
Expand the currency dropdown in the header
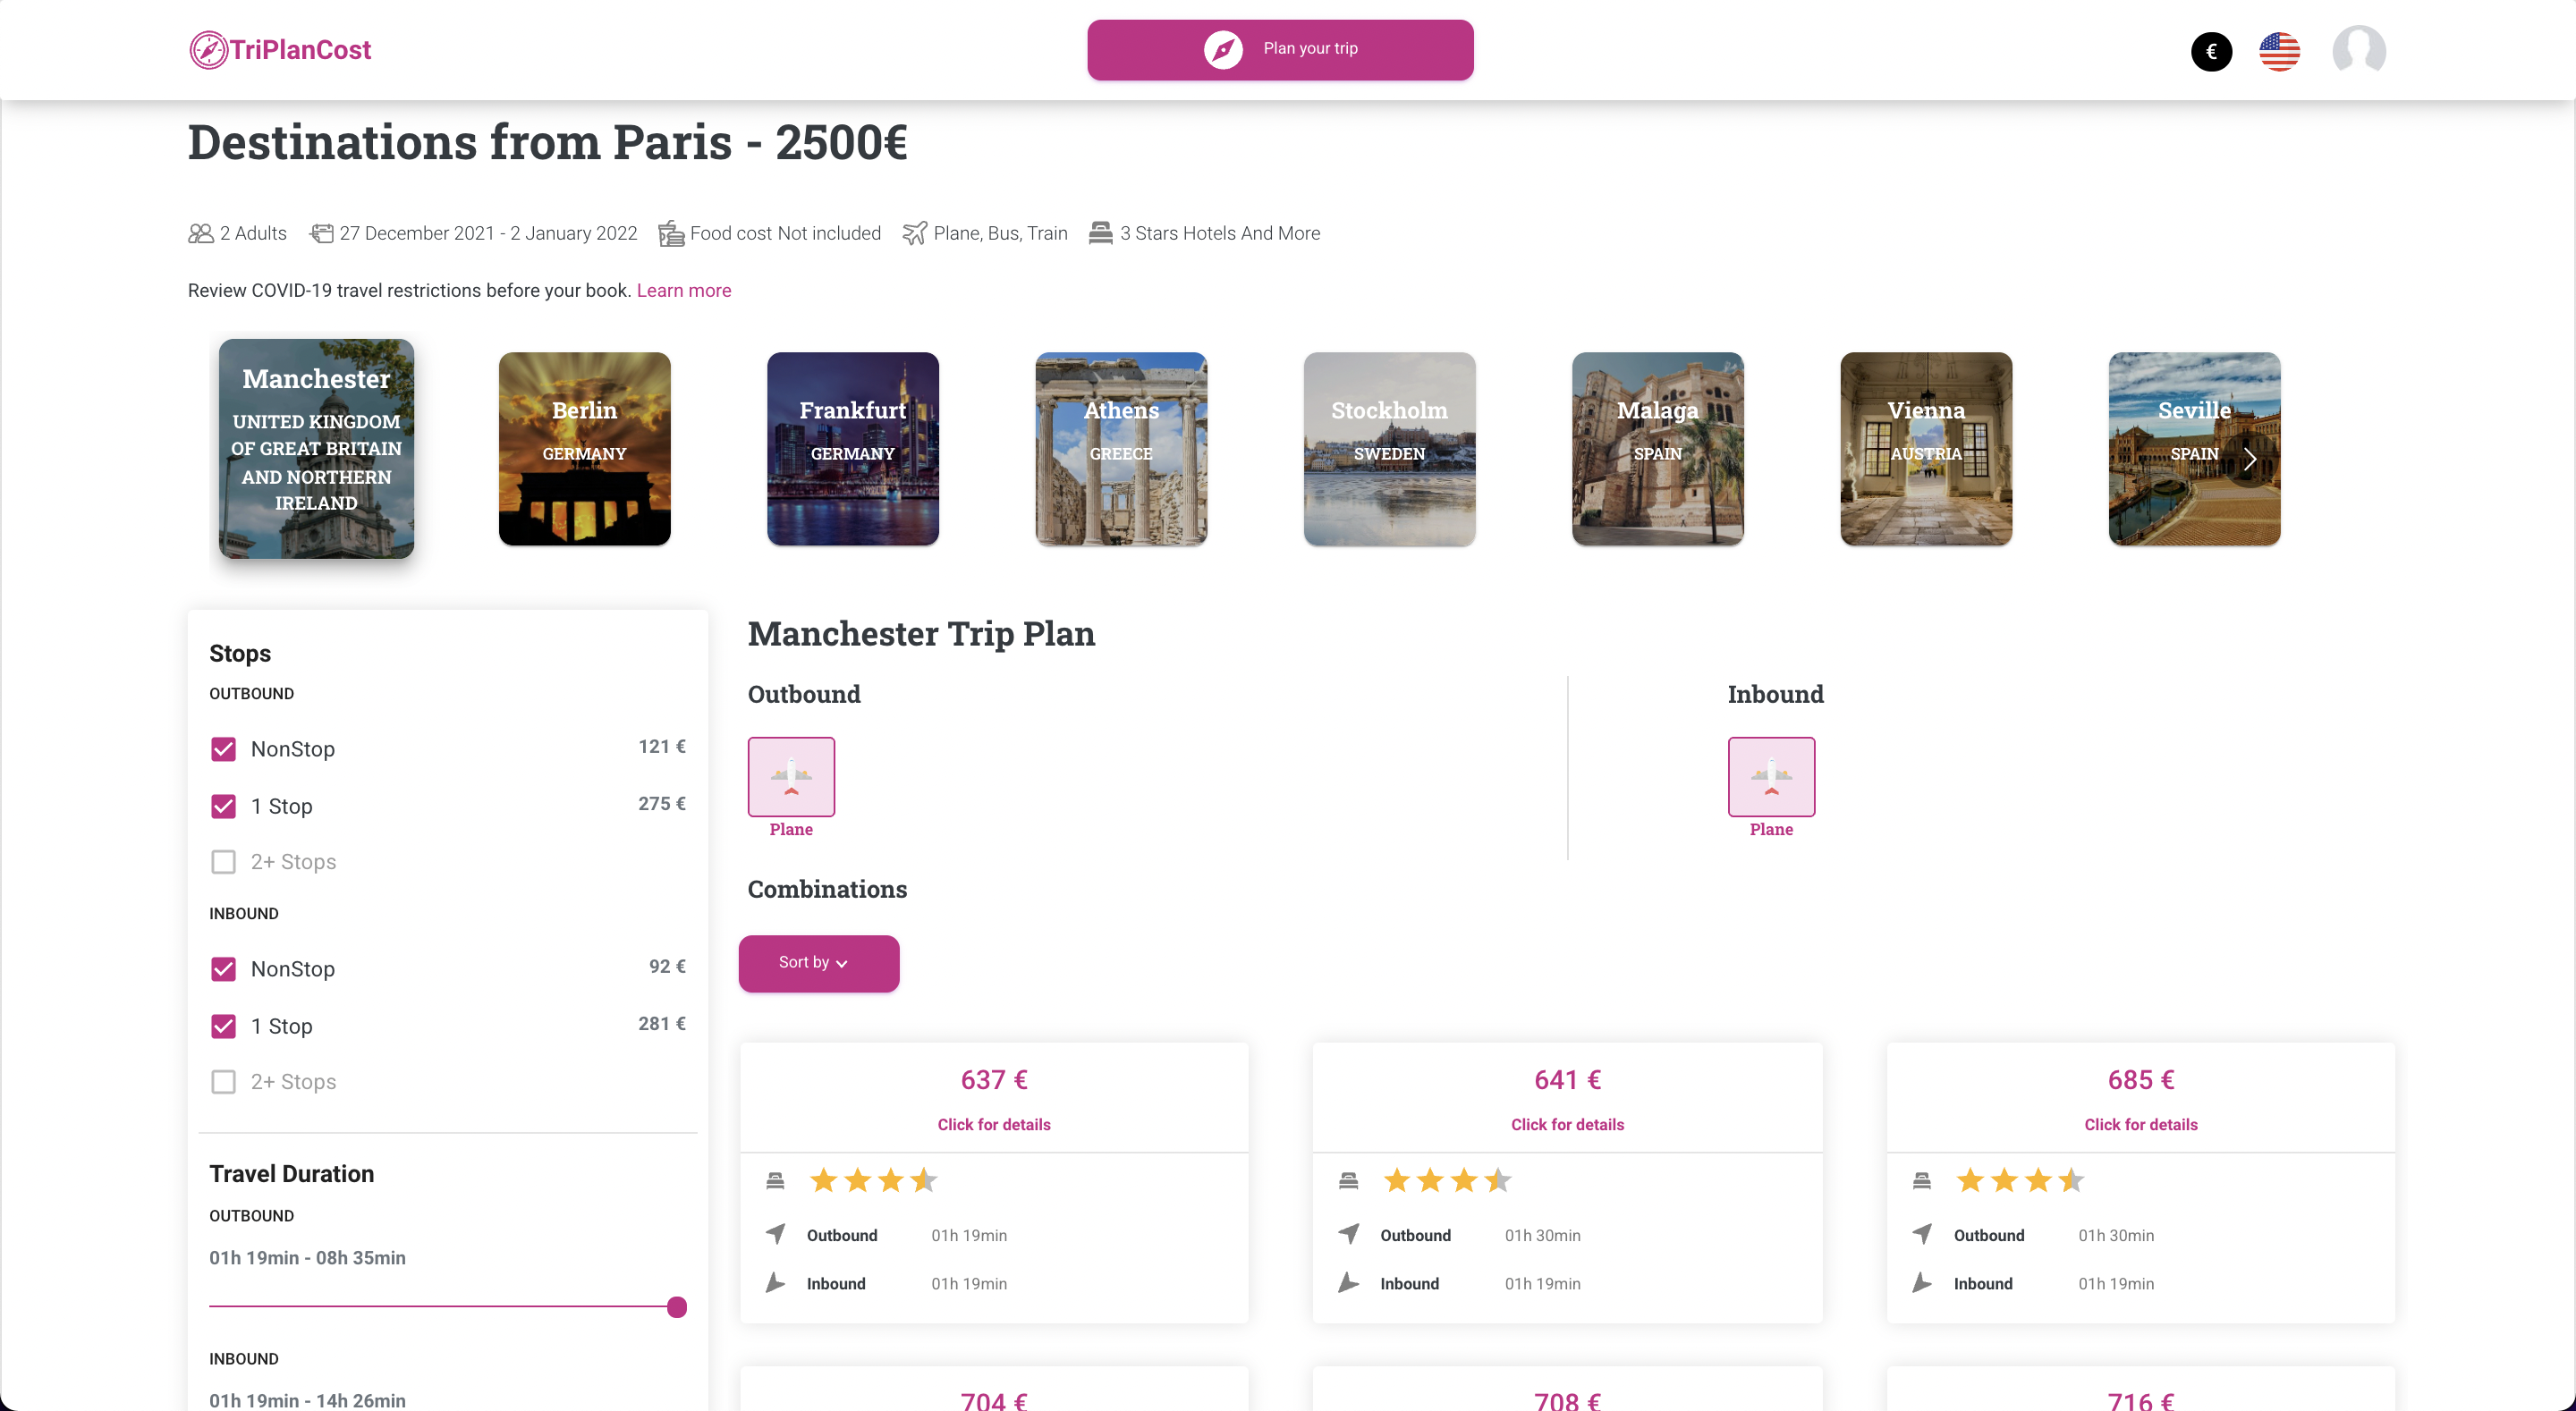pyautogui.click(x=2211, y=51)
